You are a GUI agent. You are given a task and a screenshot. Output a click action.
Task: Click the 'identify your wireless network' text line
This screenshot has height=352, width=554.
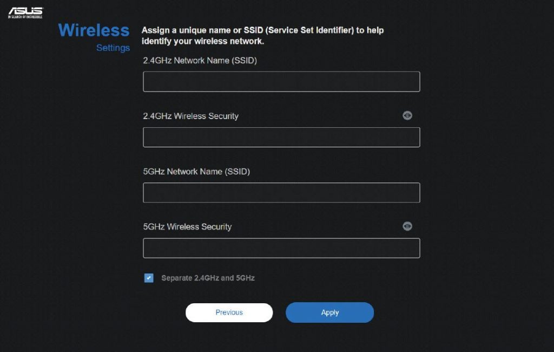pos(202,41)
